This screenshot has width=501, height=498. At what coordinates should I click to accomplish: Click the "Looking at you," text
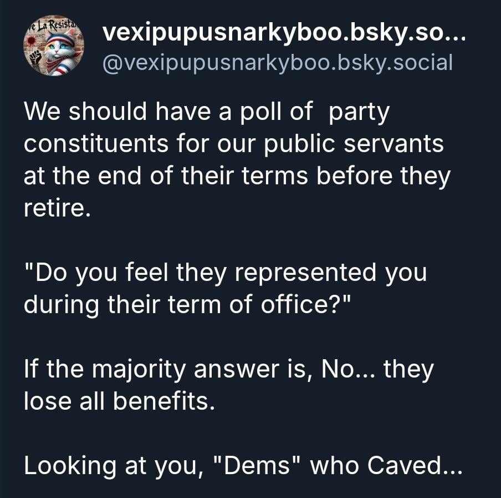tap(108, 466)
